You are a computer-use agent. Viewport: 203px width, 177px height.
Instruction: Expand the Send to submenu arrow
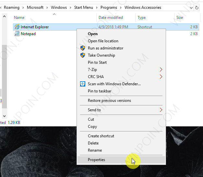point(161,110)
